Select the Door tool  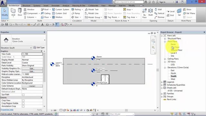point(20,13)
